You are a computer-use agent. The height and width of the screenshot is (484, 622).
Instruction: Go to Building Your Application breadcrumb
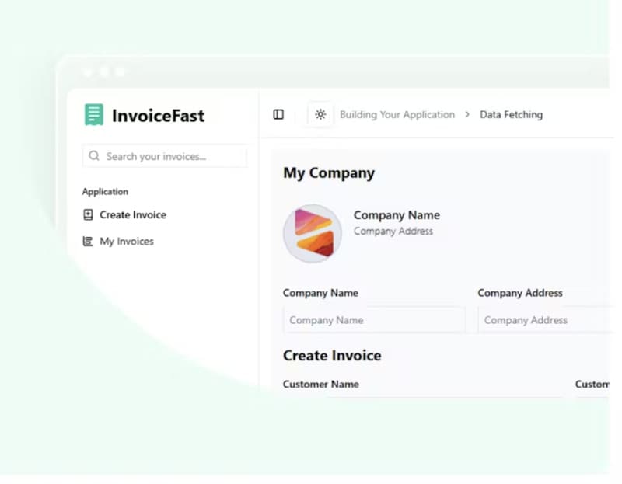pos(397,114)
